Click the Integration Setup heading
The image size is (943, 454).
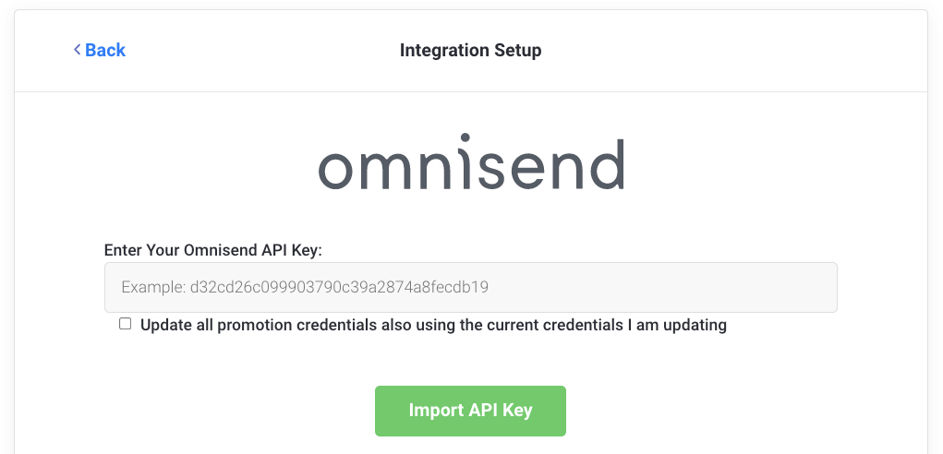tap(470, 50)
